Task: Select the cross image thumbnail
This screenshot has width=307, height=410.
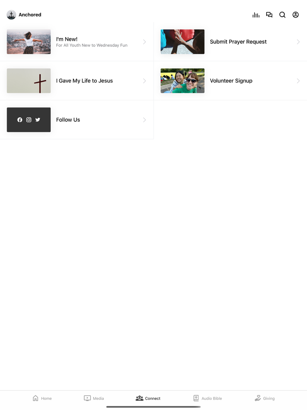Action: point(29,81)
